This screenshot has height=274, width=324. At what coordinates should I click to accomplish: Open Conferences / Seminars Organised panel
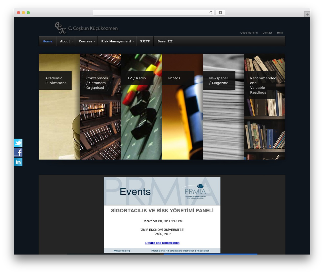[100, 107]
